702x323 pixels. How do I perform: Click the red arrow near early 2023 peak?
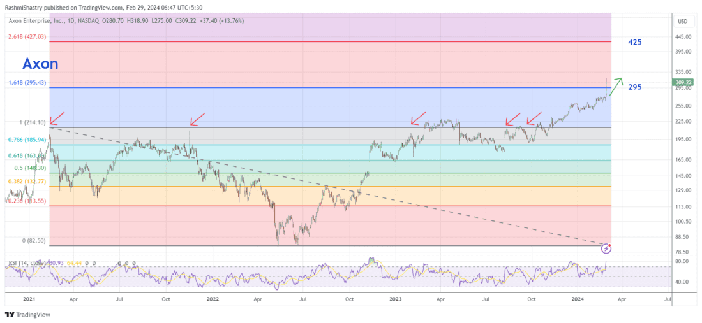pos(418,118)
